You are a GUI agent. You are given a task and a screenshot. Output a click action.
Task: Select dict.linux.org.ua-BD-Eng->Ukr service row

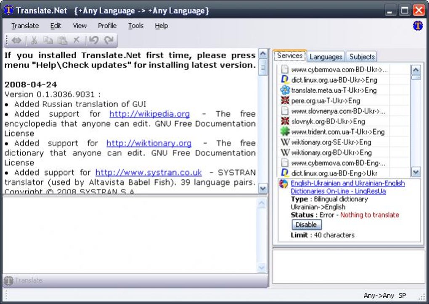pos(344,173)
